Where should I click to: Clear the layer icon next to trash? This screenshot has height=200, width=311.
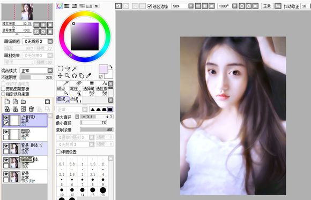click(24, 109)
